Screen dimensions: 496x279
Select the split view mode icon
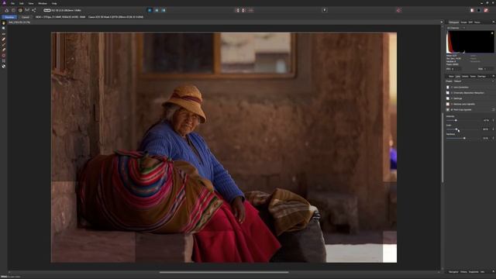pyautogui.click(x=157, y=10)
